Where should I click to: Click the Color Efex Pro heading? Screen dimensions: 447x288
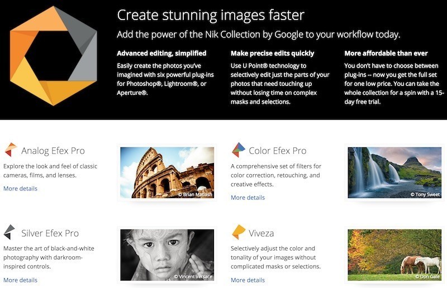tap(278, 151)
